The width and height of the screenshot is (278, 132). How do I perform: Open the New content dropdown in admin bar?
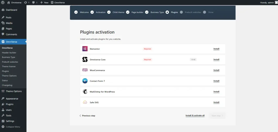coord(44,2)
